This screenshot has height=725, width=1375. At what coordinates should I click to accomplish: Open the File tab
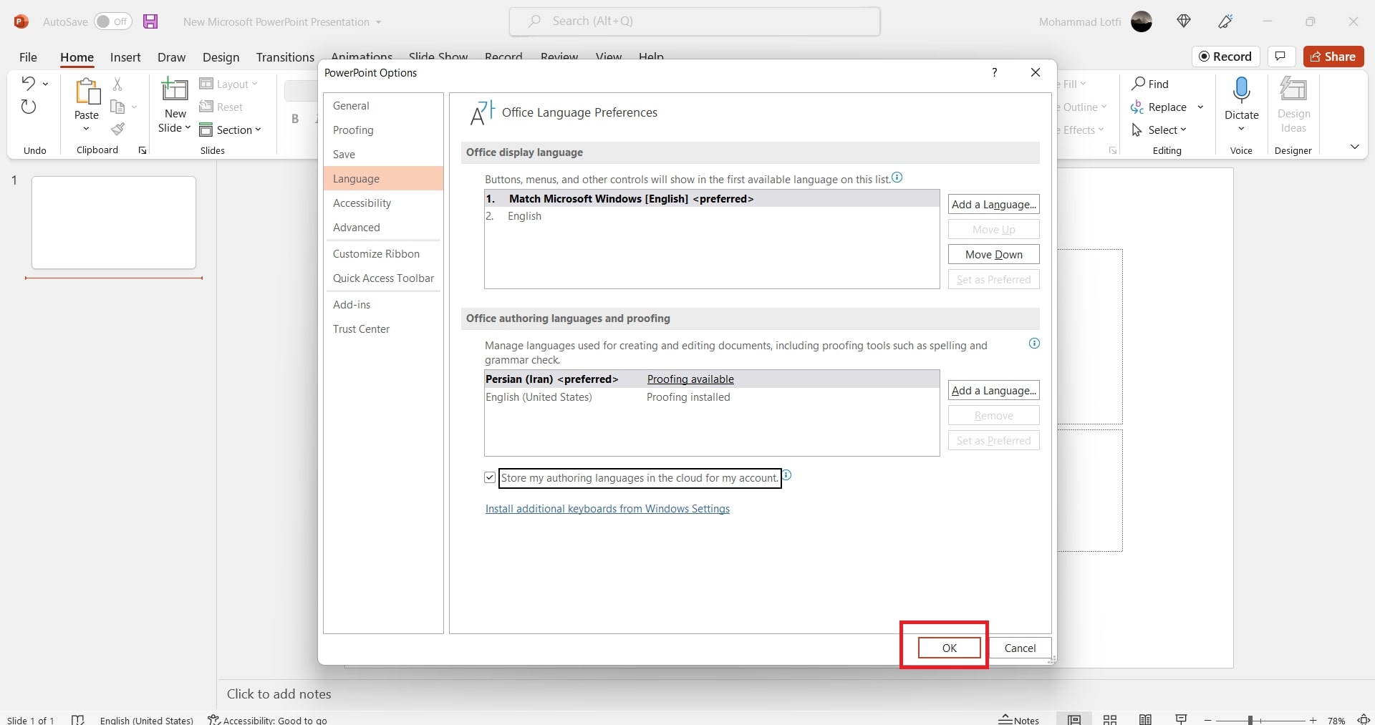click(x=28, y=57)
